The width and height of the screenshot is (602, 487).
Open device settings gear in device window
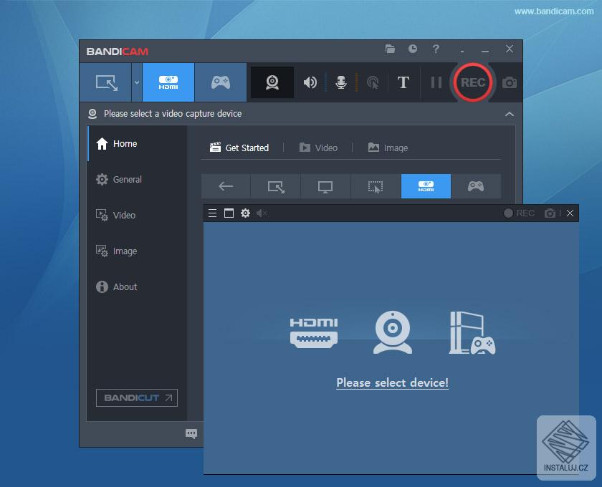coord(245,213)
